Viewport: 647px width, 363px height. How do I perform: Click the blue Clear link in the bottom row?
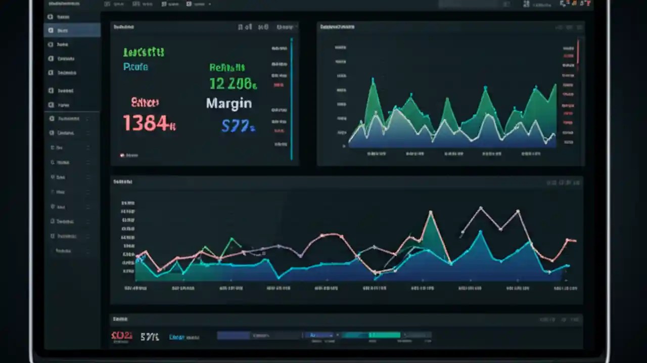(x=176, y=336)
